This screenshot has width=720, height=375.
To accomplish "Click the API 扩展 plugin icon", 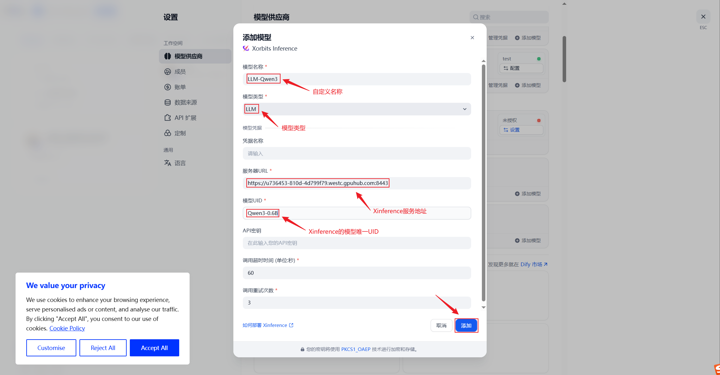I will point(167,118).
